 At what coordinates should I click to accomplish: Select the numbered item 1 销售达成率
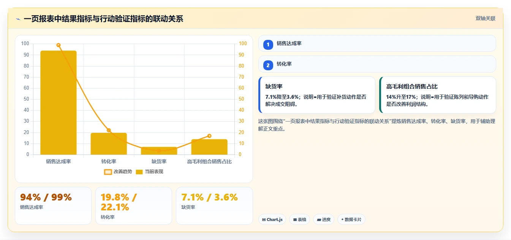coord(377,43)
